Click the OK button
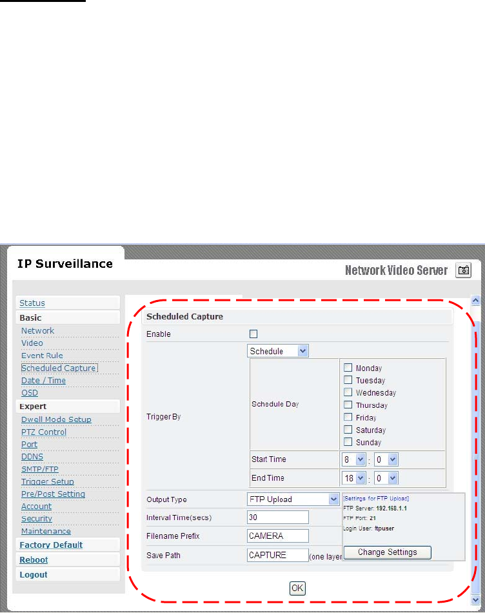The width and height of the screenshot is (485, 613). coord(297,588)
